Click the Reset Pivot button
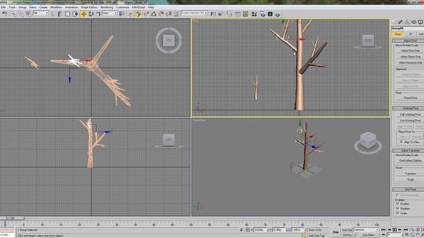Image resolution: width=424 pixels, height=238 pixels. click(x=410, y=98)
